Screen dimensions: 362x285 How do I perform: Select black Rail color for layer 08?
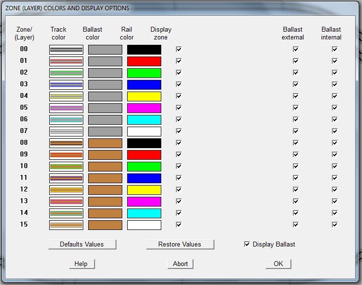[144, 143]
